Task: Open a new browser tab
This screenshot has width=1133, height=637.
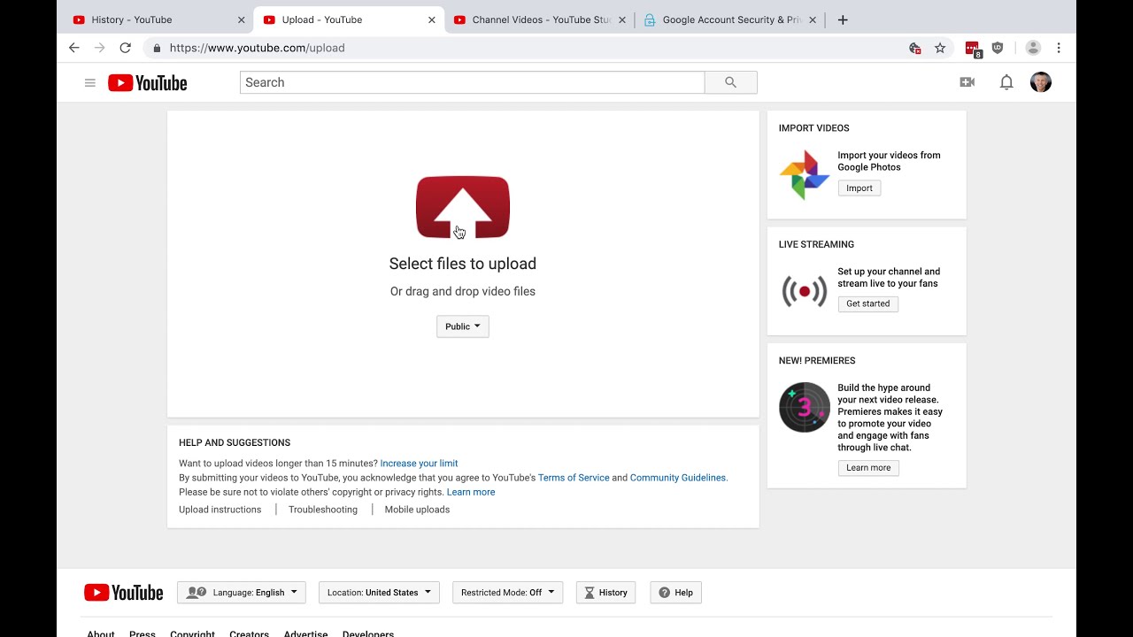Action: click(843, 19)
